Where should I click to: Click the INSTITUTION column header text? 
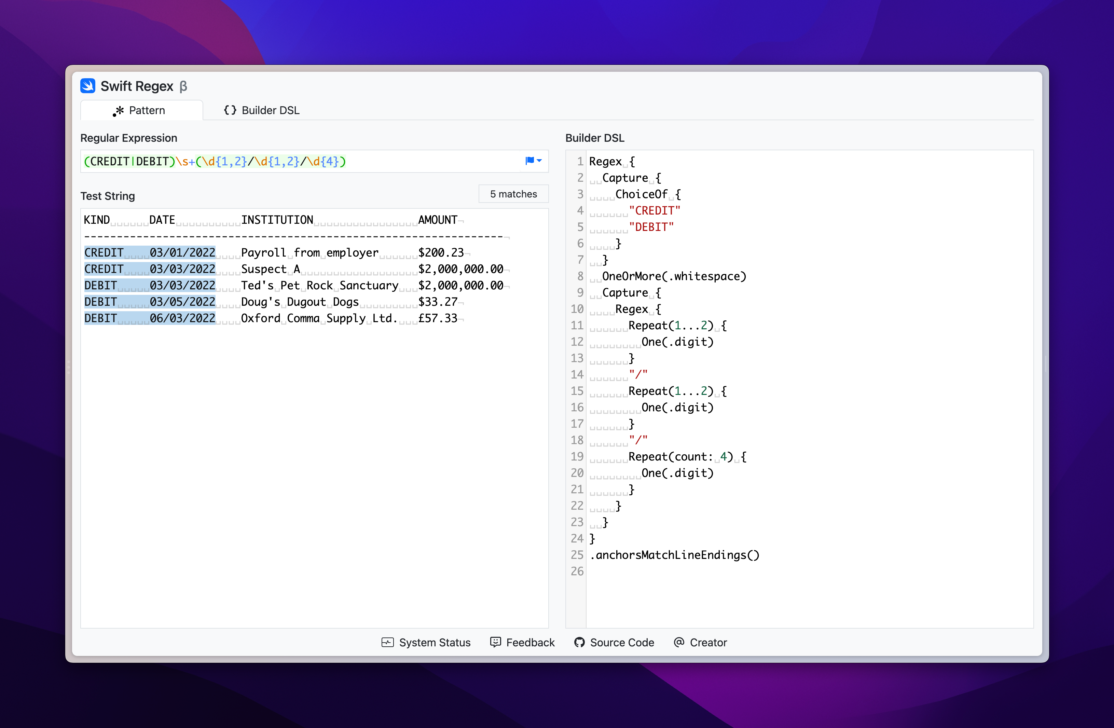[x=277, y=220]
